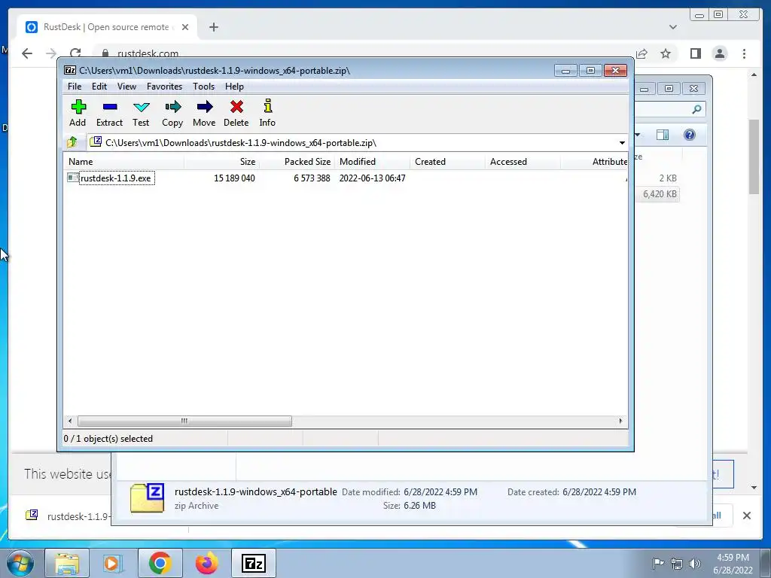Image resolution: width=771 pixels, height=578 pixels.
Task: Expand the address path dropdown arrow
Action: click(x=622, y=143)
